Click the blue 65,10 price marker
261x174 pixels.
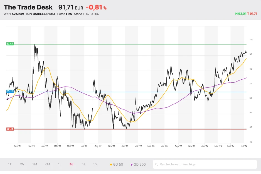coord(10,91)
